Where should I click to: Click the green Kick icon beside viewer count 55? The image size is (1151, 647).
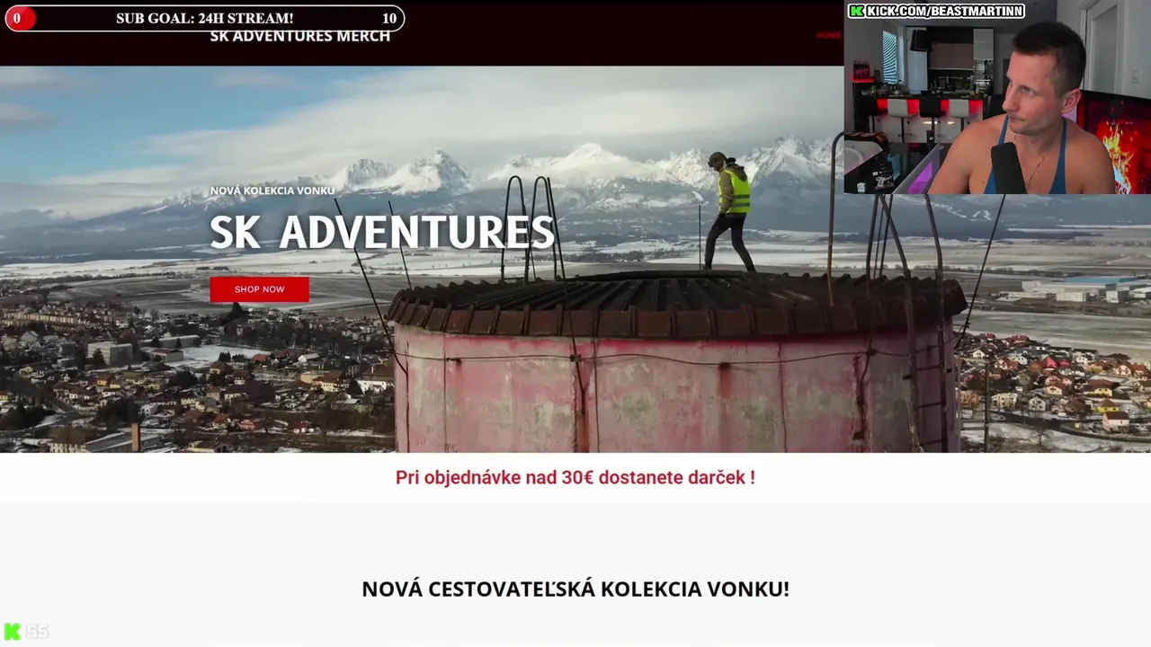pos(12,632)
